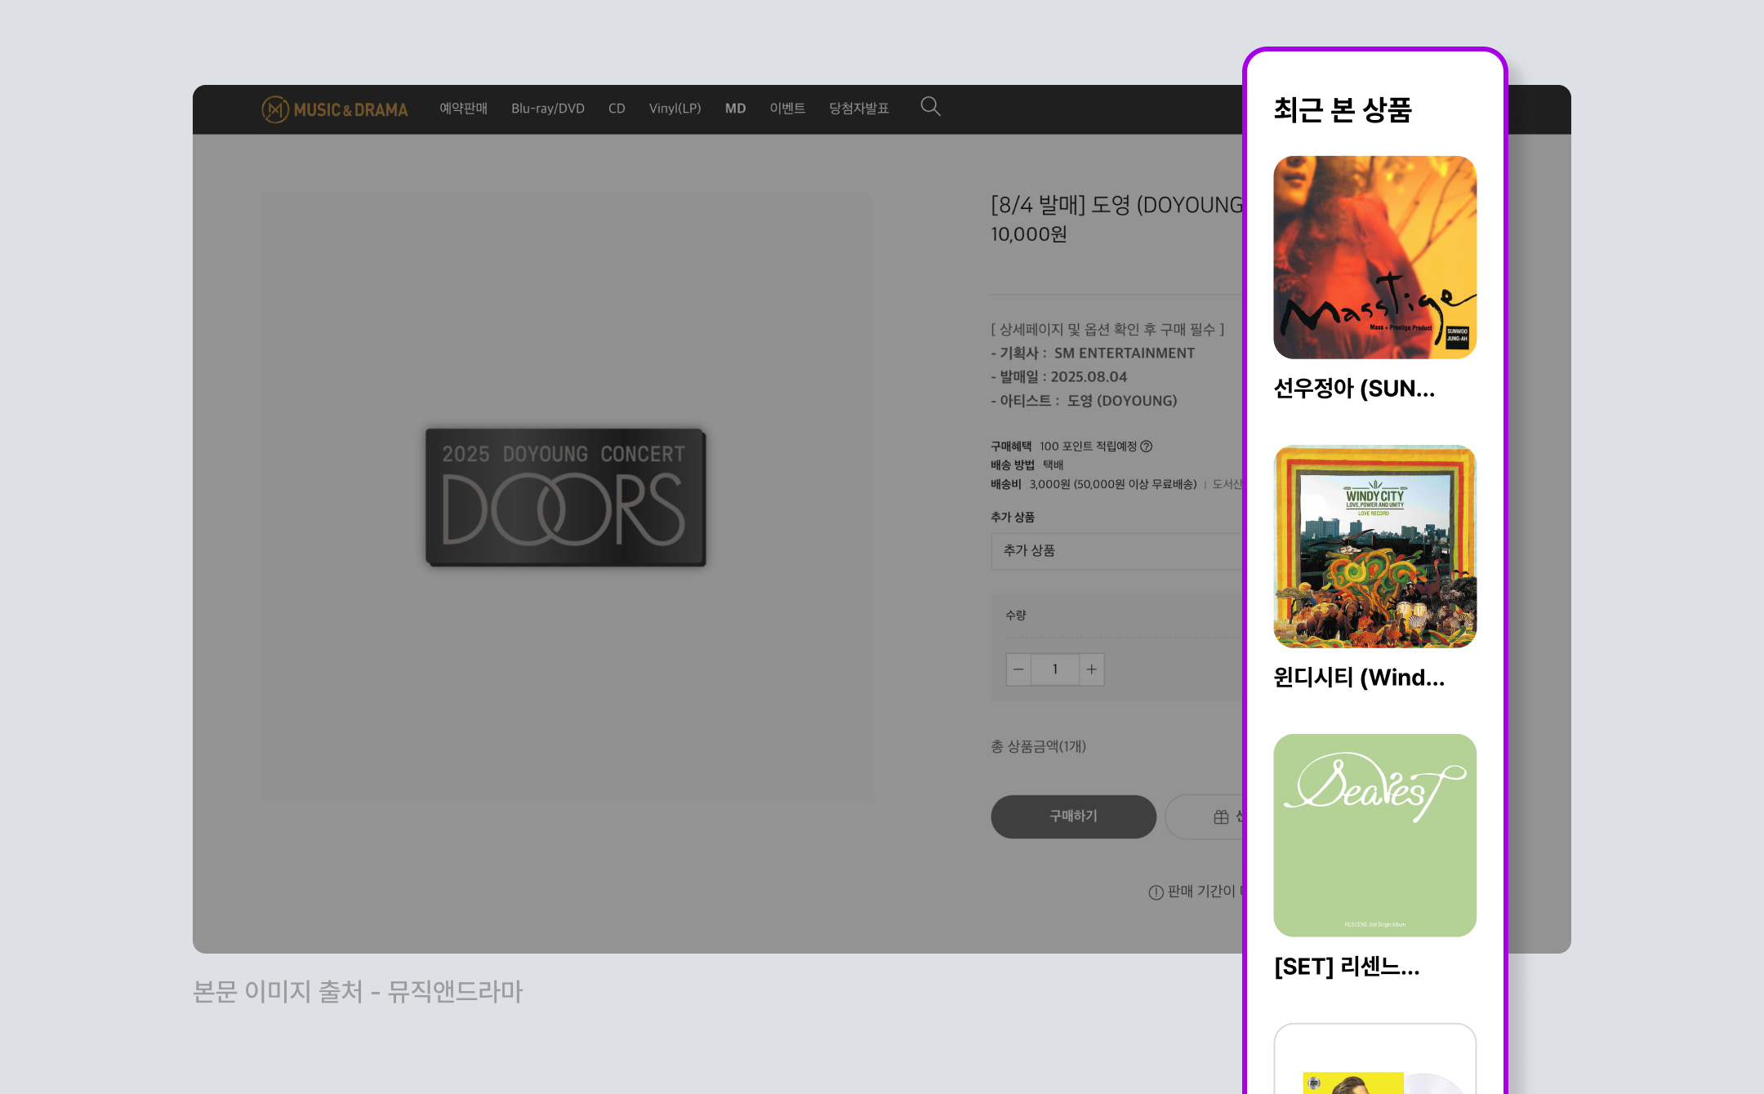Click the 구매하기 button
The image size is (1764, 1094).
click(x=1073, y=816)
